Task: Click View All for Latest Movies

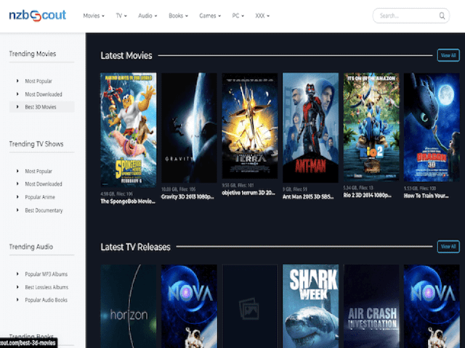Action: click(x=448, y=55)
